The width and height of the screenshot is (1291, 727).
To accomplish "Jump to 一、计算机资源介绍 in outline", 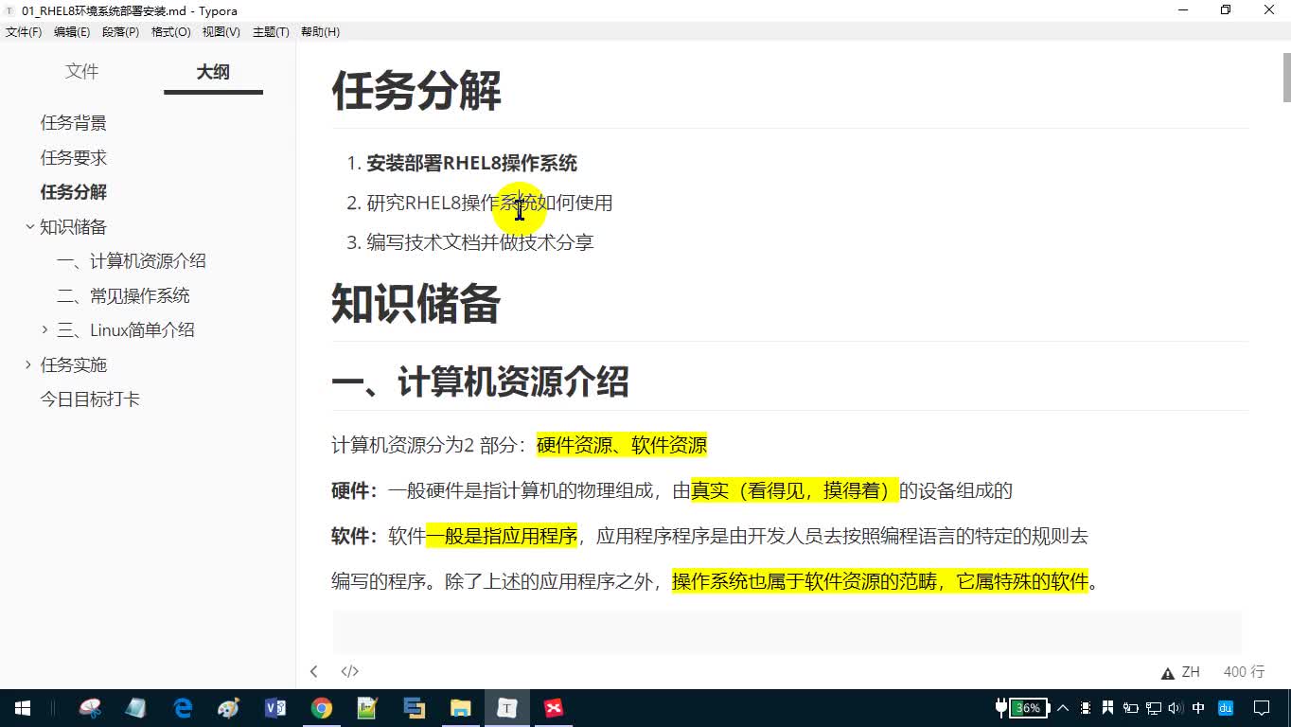I will click(132, 261).
